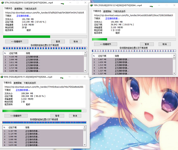Select thread row 1 showing 4.105 MB
Image resolution: width=178 pixels, height=150 pixels.
point(44,57)
